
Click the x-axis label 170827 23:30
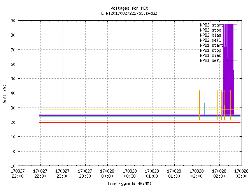pos(85,174)
